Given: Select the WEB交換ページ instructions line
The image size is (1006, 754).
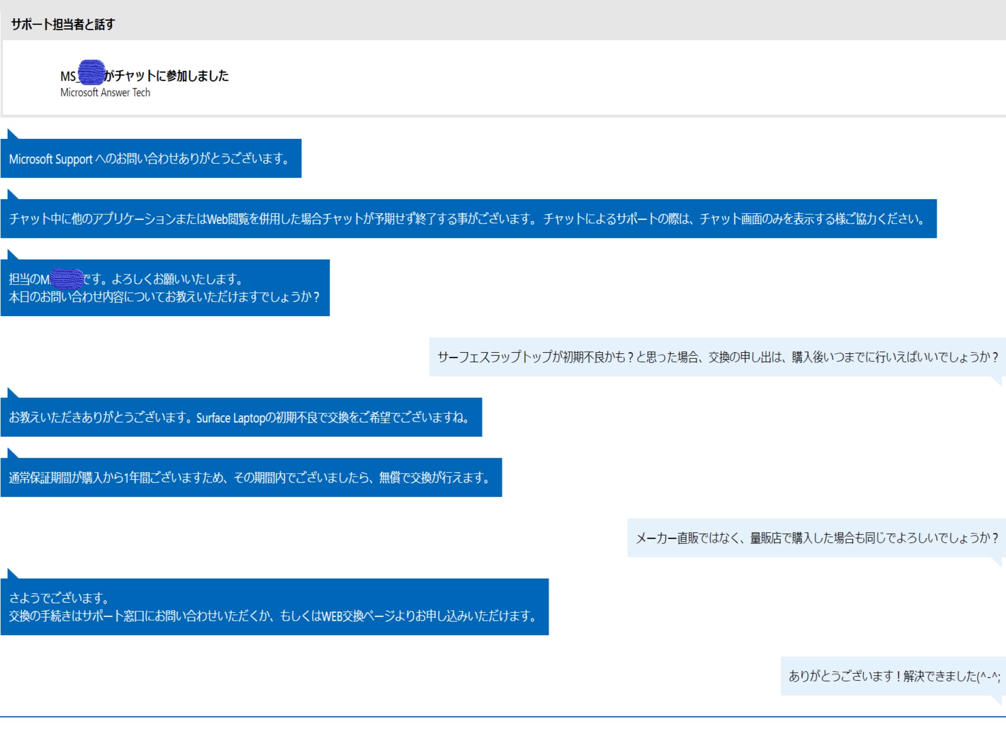Looking at the screenshot, I should point(273,616).
